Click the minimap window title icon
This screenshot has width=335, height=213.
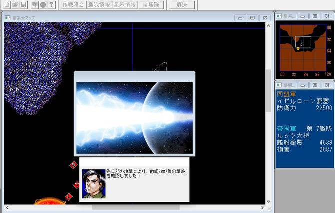pos(279,16)
